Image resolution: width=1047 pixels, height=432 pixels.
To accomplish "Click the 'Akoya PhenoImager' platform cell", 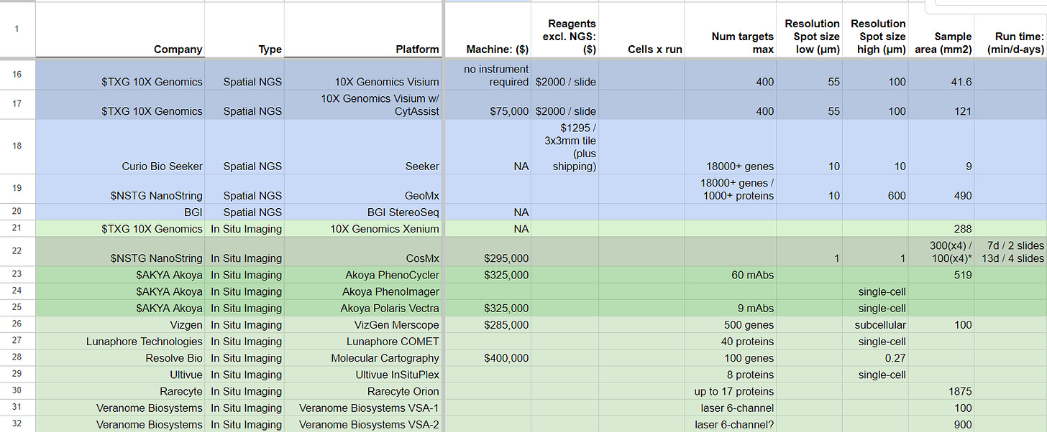I will click(363, 291).
